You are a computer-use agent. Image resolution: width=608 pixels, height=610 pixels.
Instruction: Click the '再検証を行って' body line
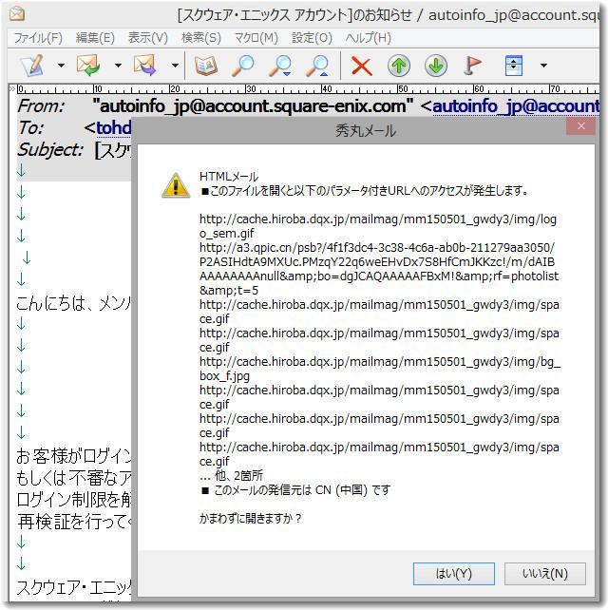[73, 522]
